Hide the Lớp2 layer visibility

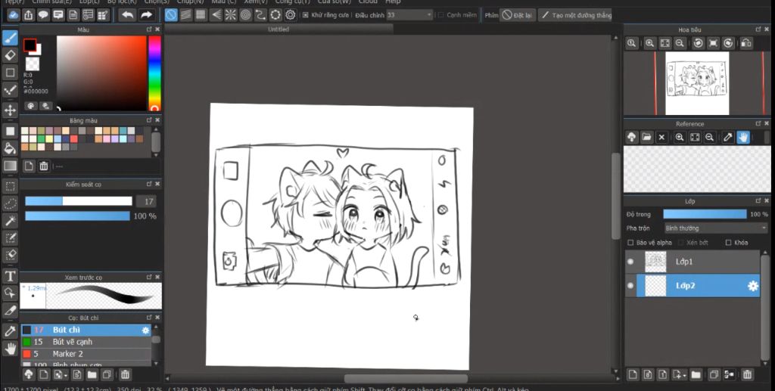[630, 285]
